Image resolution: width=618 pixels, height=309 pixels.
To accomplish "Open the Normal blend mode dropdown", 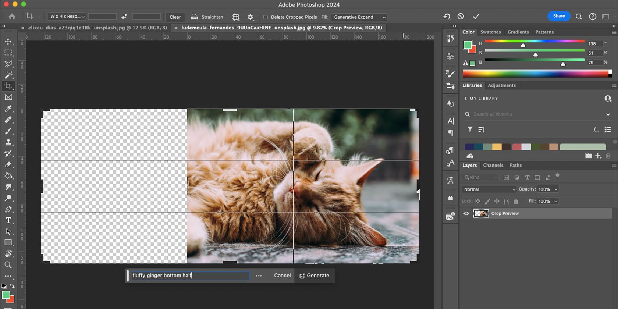I will [489, 189].
